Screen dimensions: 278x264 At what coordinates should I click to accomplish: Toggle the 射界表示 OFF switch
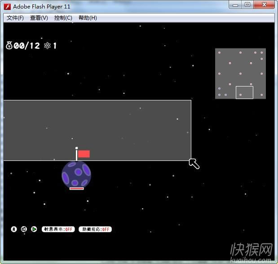coord(58,229)
